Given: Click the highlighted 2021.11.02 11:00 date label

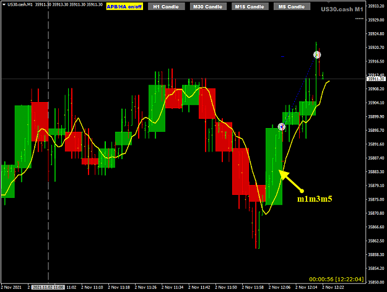Looking at the screenshot, I should (x=48, y=287).
